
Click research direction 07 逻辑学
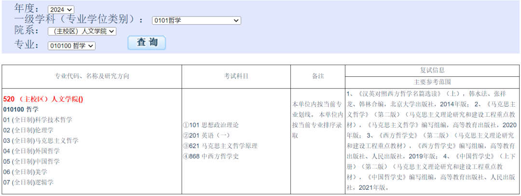28,182
